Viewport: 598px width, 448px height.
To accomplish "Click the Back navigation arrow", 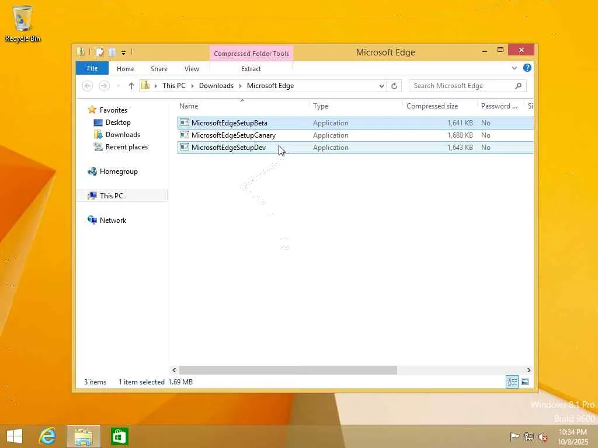I will [x=88, y=86].
